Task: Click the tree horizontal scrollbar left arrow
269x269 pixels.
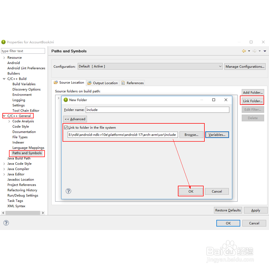Action: [3, 213]
